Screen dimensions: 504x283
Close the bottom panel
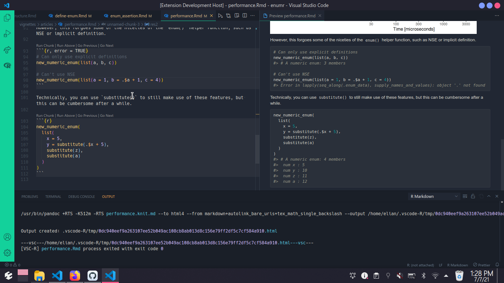click(497, 196)
